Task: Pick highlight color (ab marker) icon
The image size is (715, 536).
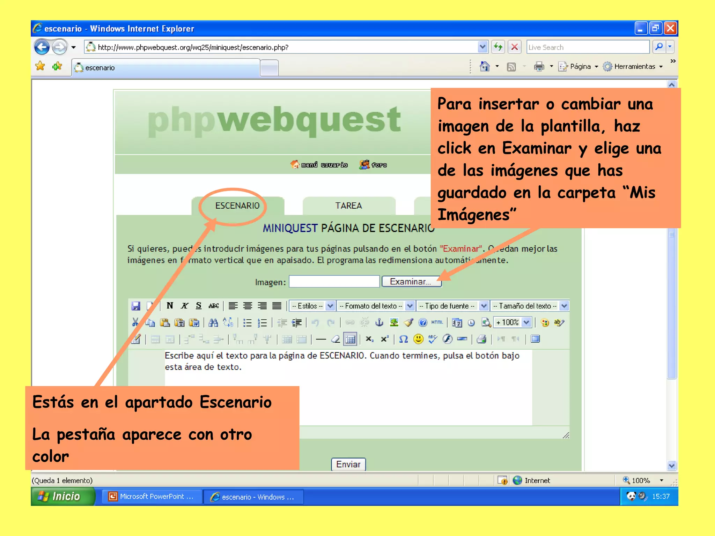Action: pyautogui.click(x=559, y=322)
